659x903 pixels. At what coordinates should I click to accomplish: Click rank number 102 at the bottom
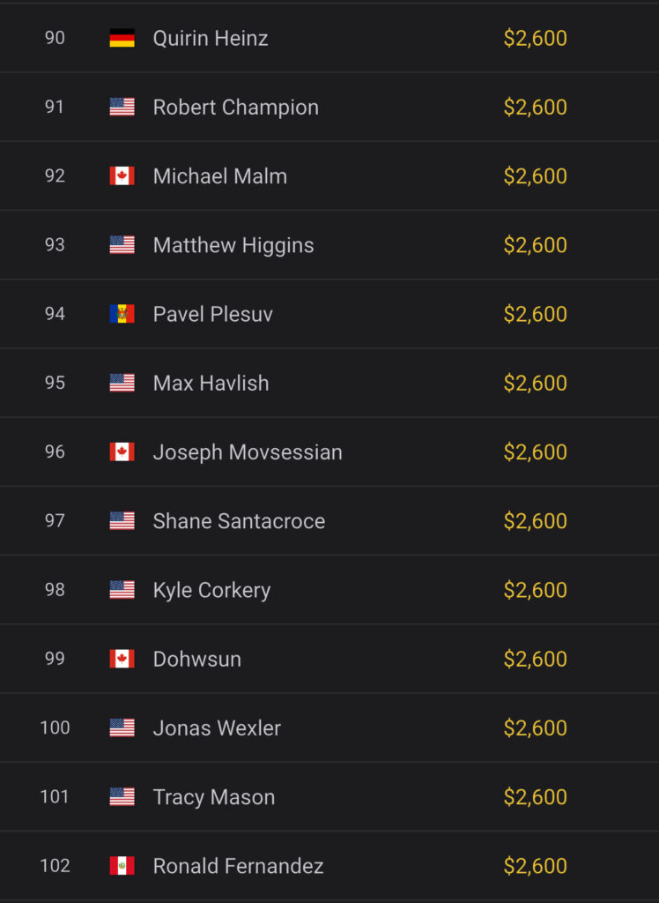point(55,866)
